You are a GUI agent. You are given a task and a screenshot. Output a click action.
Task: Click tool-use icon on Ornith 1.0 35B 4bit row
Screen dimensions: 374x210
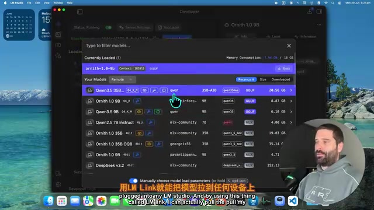point(149,133)
